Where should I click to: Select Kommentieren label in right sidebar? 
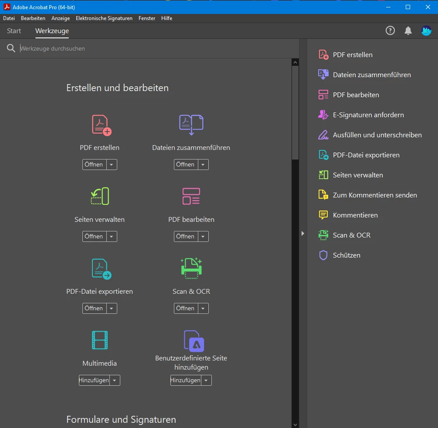point(355,215)
